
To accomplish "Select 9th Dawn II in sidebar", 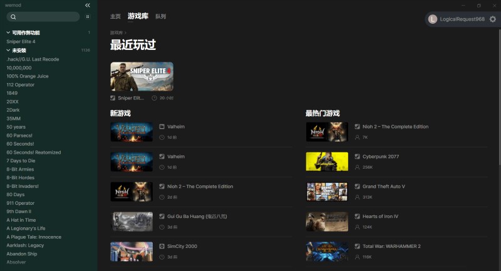I will click(19, 212).
